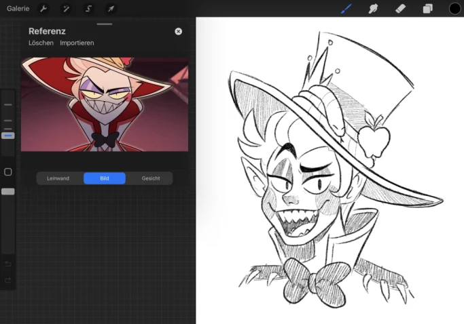
Task: Click the brush size slider handle
Action: (8, 136)
